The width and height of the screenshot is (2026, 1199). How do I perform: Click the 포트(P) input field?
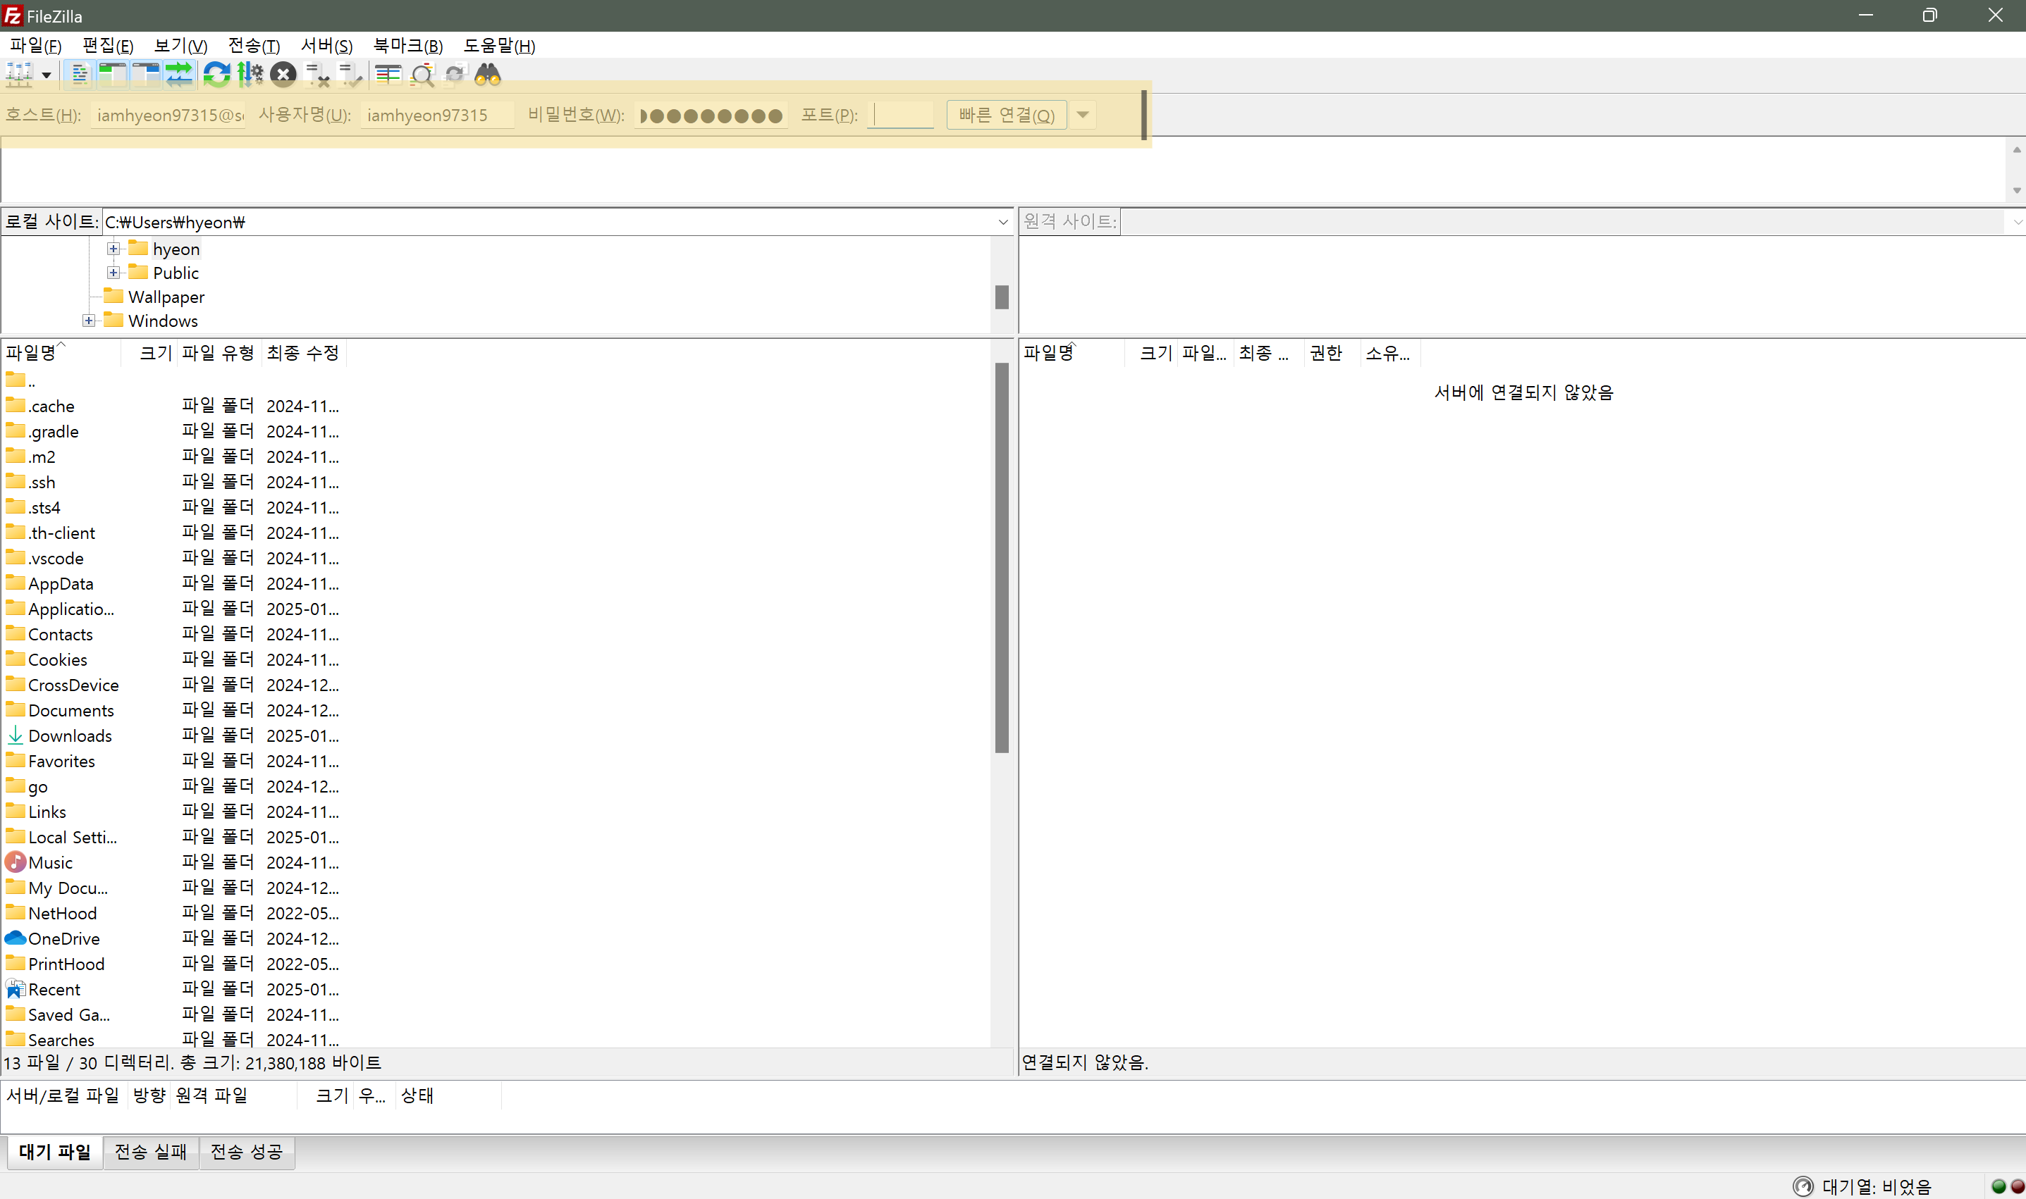click(x=901, y=115)
